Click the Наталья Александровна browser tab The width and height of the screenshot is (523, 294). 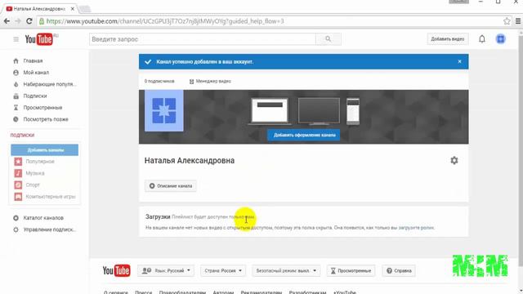pos(39,9)
